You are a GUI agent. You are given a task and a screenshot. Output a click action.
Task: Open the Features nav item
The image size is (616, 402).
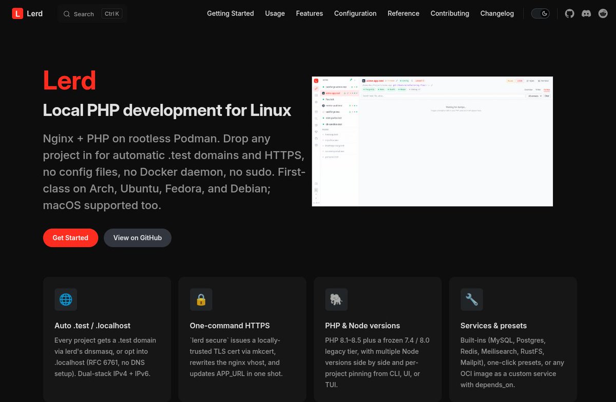pyautogui.click(x=310, y=13)
